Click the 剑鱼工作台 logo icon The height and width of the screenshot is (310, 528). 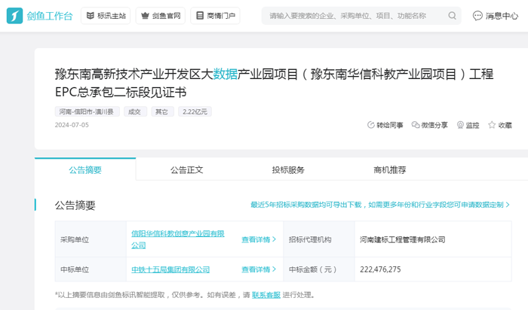[14, 15]
